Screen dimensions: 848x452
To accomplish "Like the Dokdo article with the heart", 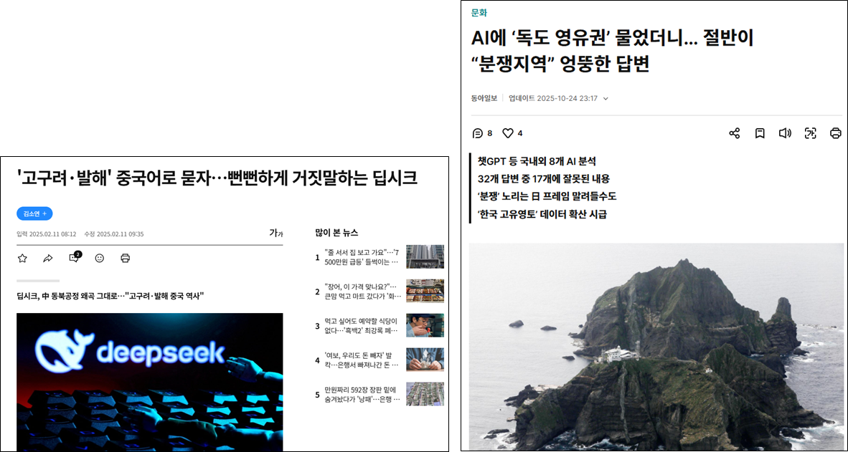I will click(x=507, y=133).
